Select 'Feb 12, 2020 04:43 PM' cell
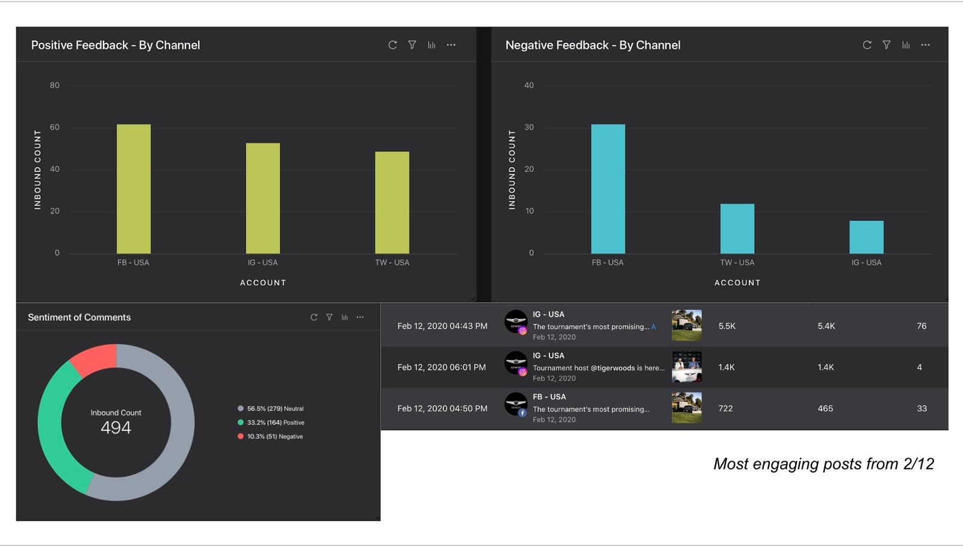 pyautogui.click(x=442, y=326)
